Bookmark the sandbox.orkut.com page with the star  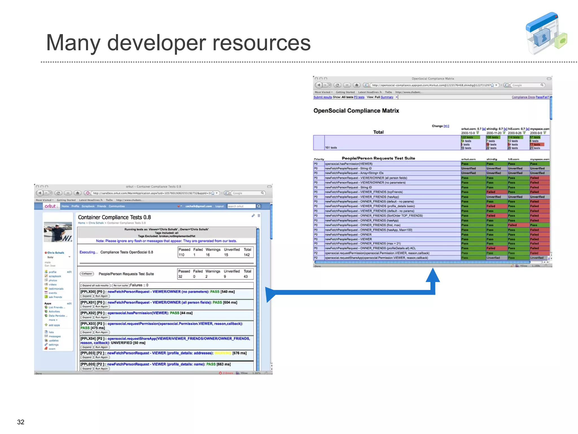point(213,193)
